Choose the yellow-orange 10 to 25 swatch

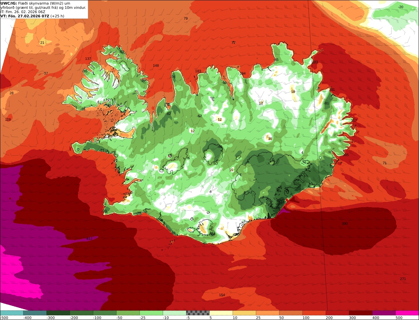coord(244,313)
